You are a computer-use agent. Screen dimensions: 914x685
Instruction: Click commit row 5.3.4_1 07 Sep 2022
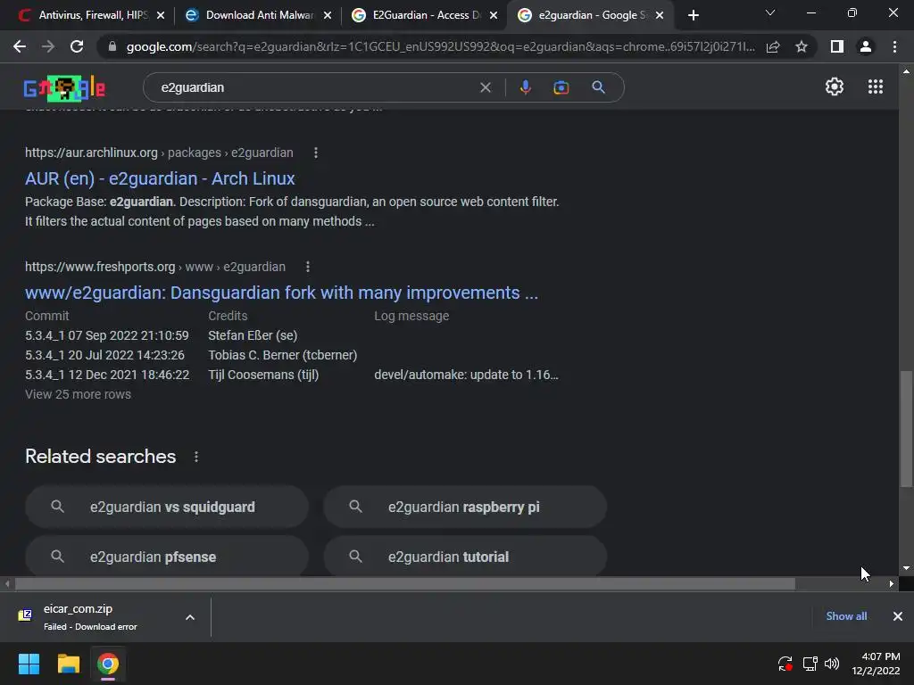point(107,335)
